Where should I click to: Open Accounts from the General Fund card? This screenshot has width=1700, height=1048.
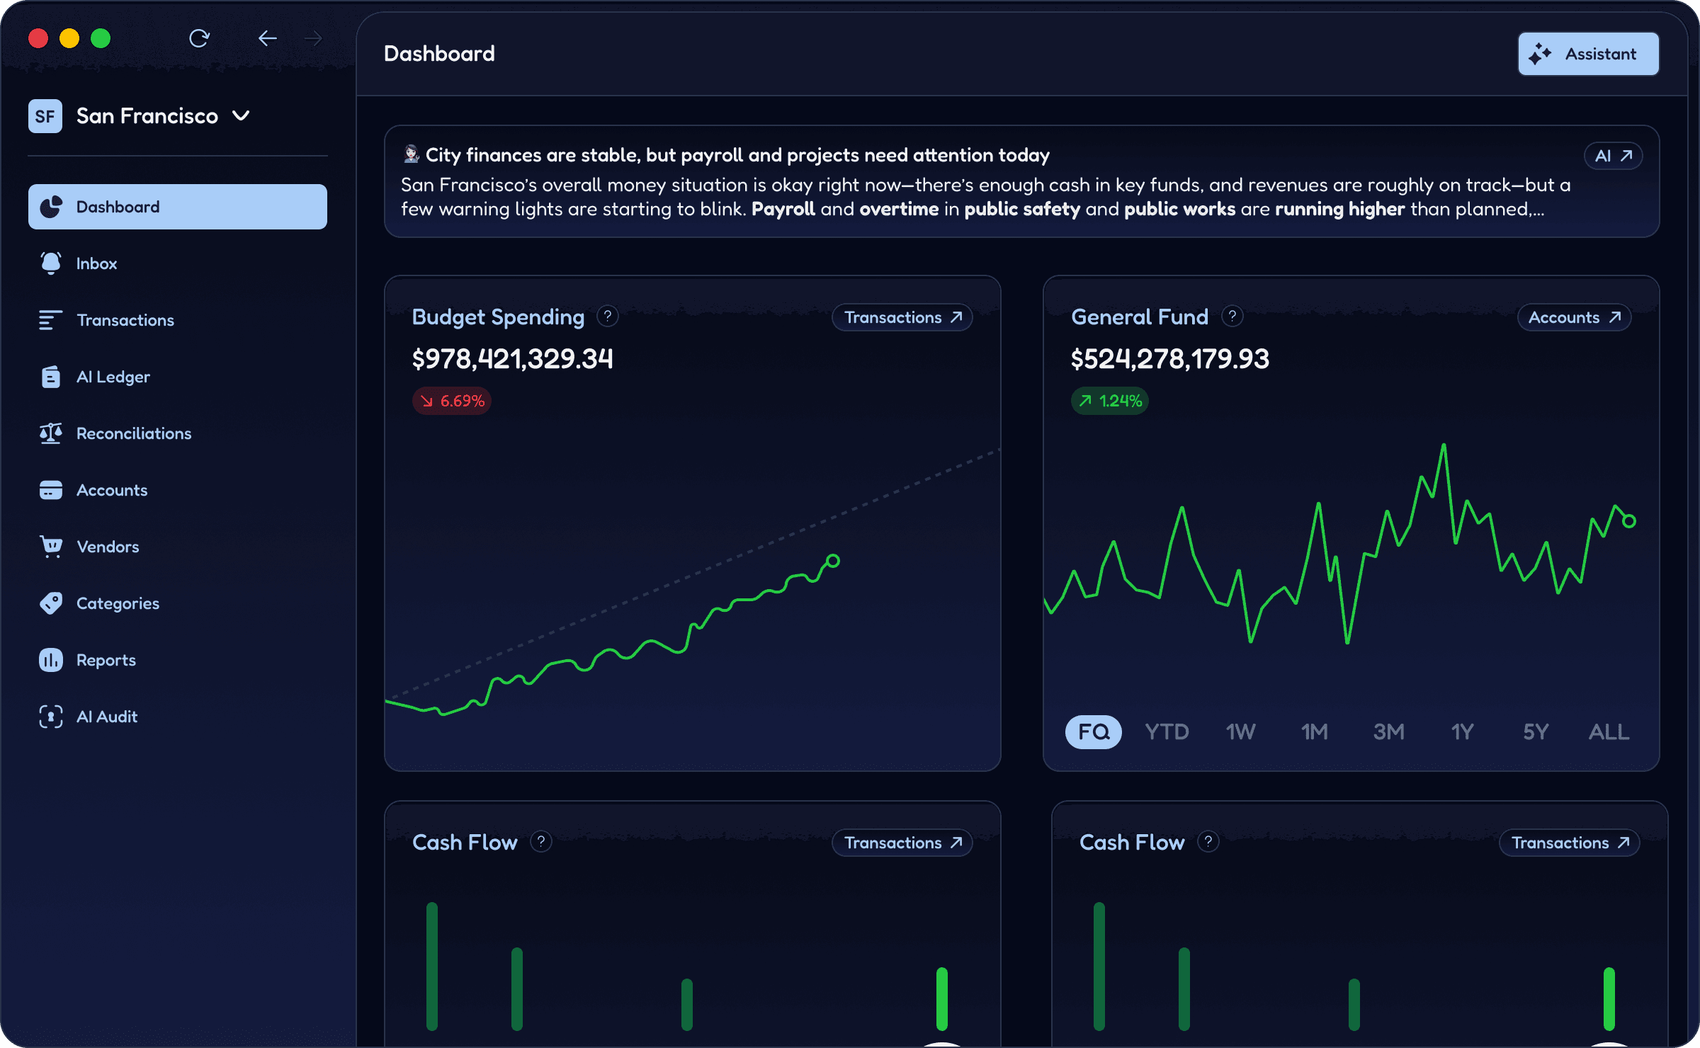tap(1573, 317)
